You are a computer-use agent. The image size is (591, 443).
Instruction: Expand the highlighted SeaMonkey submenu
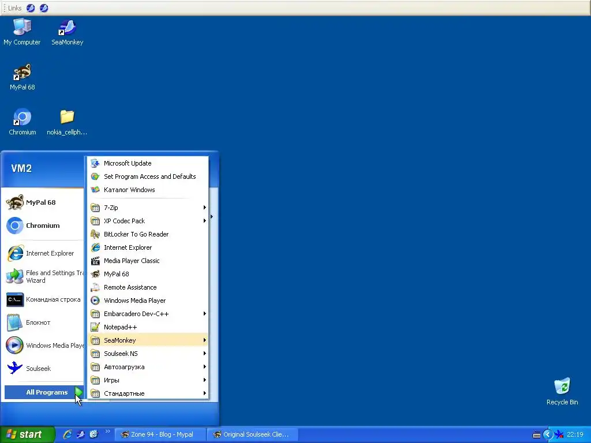pyautogui.click(x=148, y=340)
